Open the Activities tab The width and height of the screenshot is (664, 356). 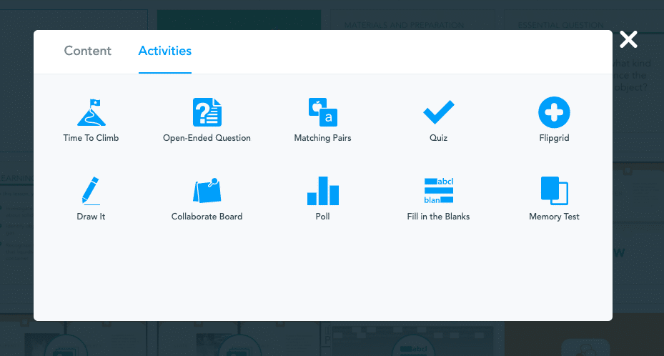pos(165,51)
